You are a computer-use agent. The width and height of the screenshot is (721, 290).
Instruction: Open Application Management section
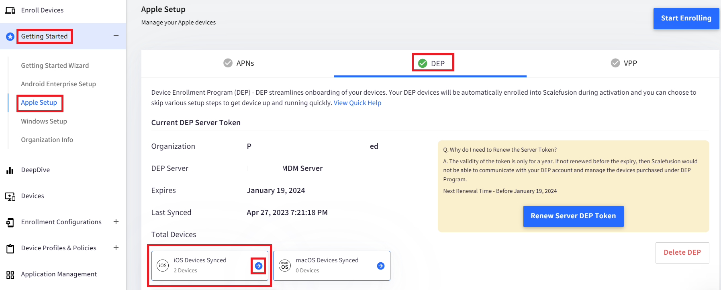[59, 274]
